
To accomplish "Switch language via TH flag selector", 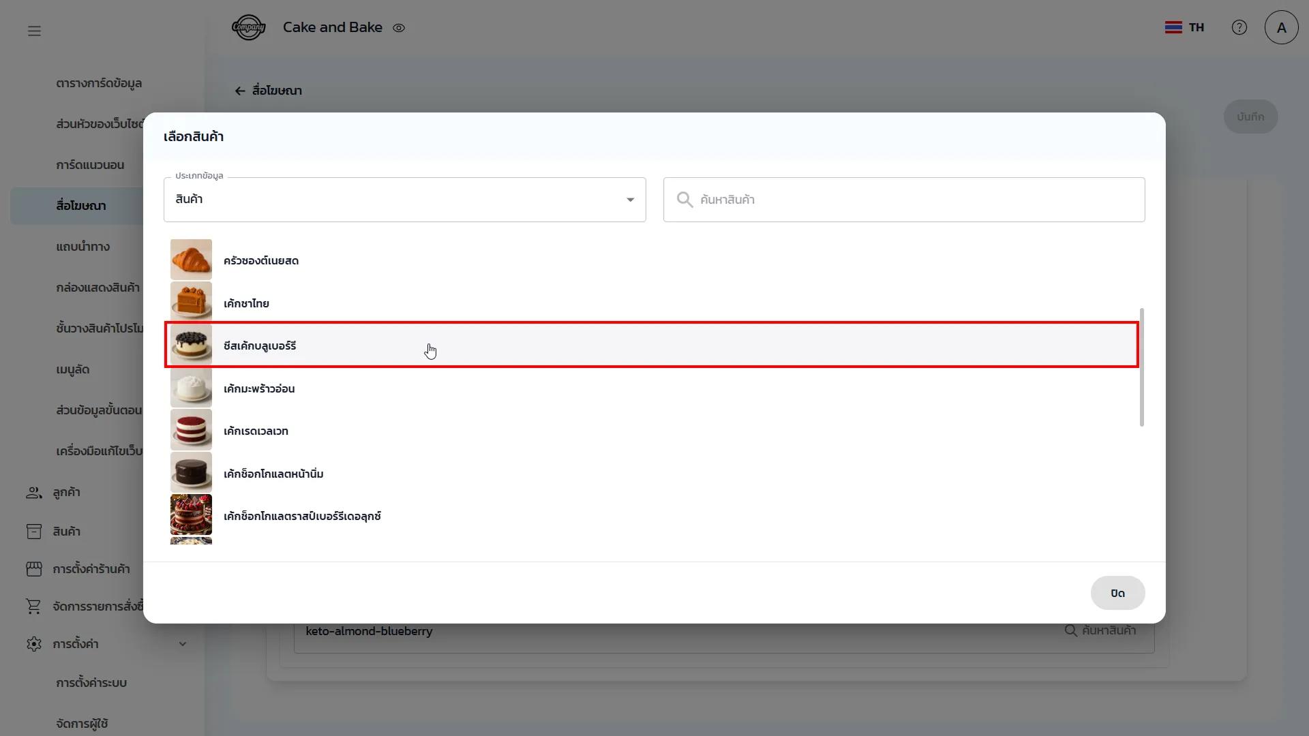I will coord(1184,27).
